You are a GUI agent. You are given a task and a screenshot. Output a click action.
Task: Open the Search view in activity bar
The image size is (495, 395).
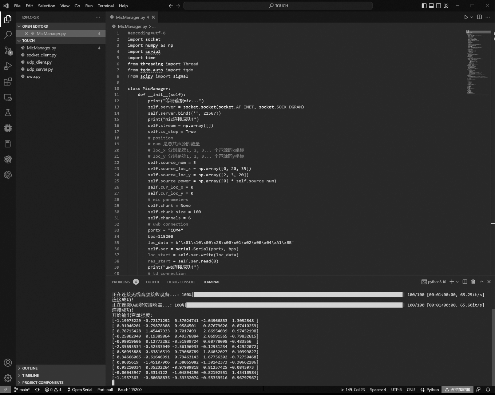[x=8, y=35]
